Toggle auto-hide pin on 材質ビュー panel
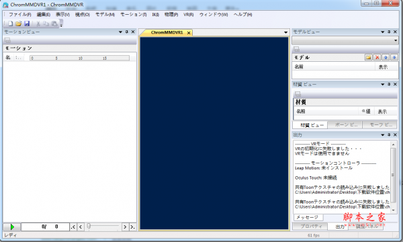The image size is (403, 242). (x=389, y=84)
